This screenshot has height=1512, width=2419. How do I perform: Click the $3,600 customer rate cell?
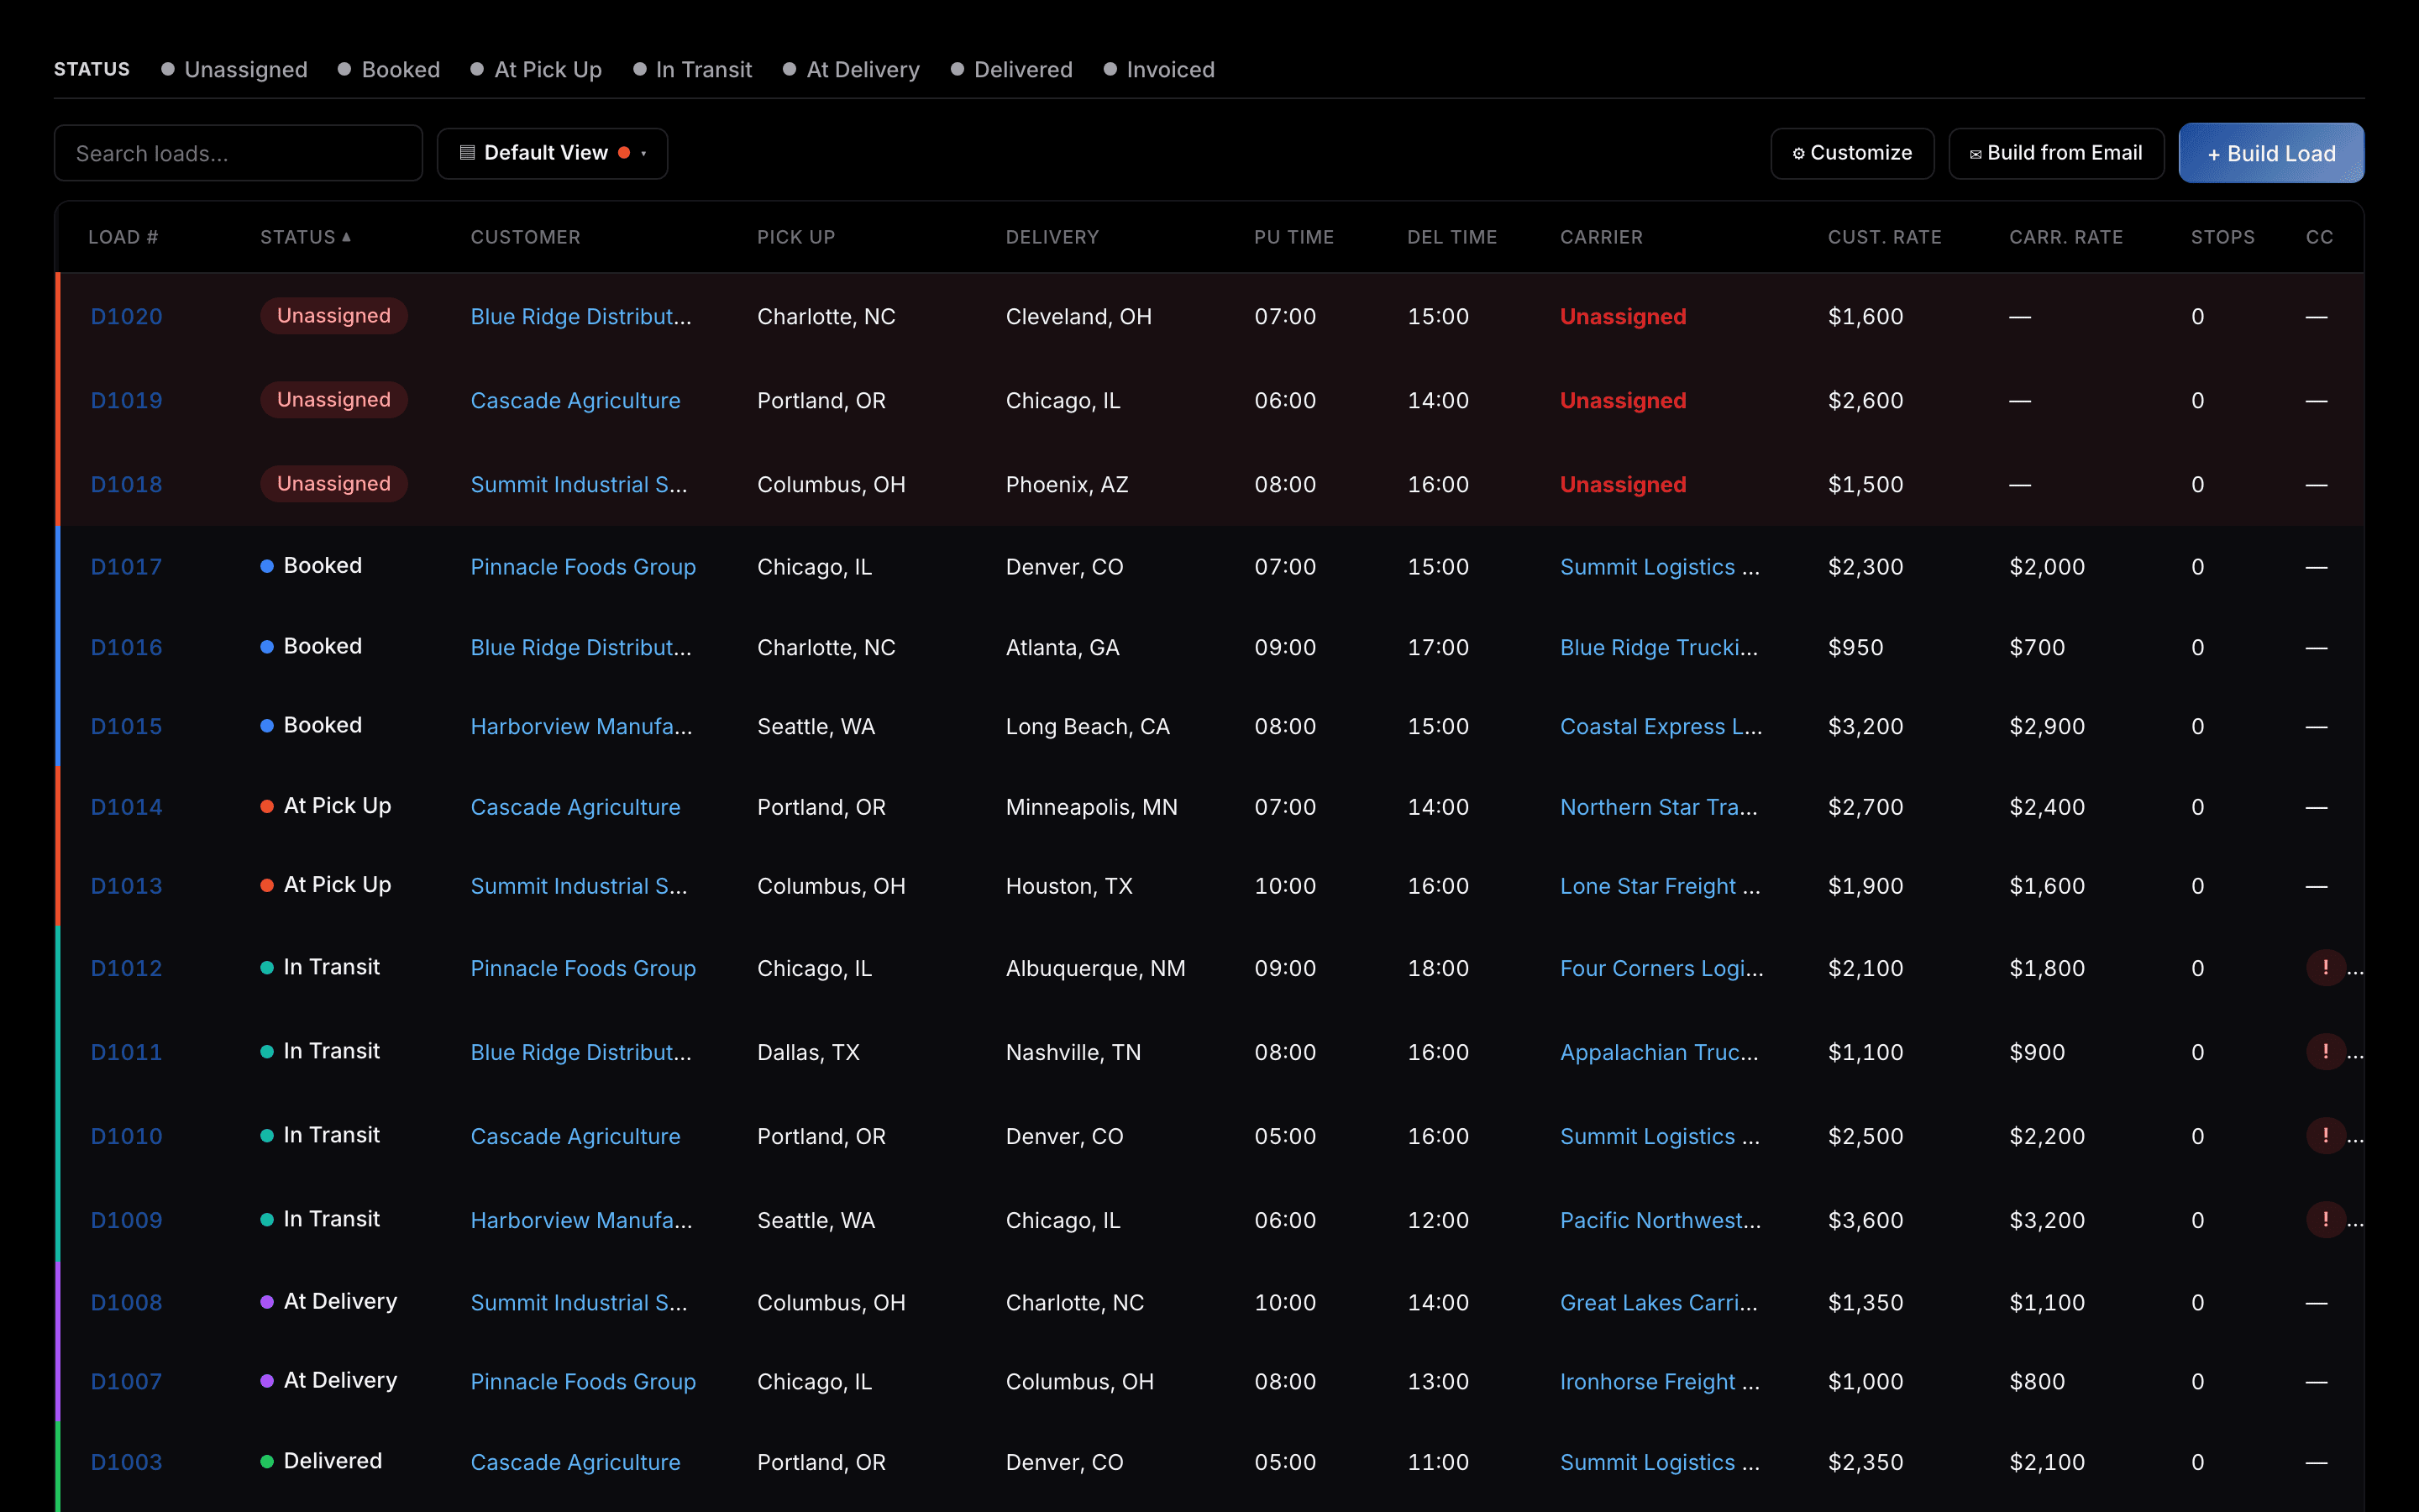(1865, 1220)
